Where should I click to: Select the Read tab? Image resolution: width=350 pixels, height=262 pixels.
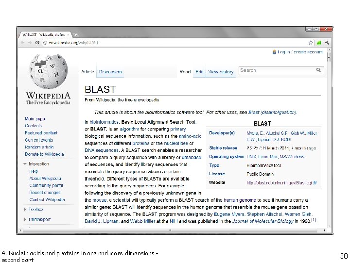(185, 72)
